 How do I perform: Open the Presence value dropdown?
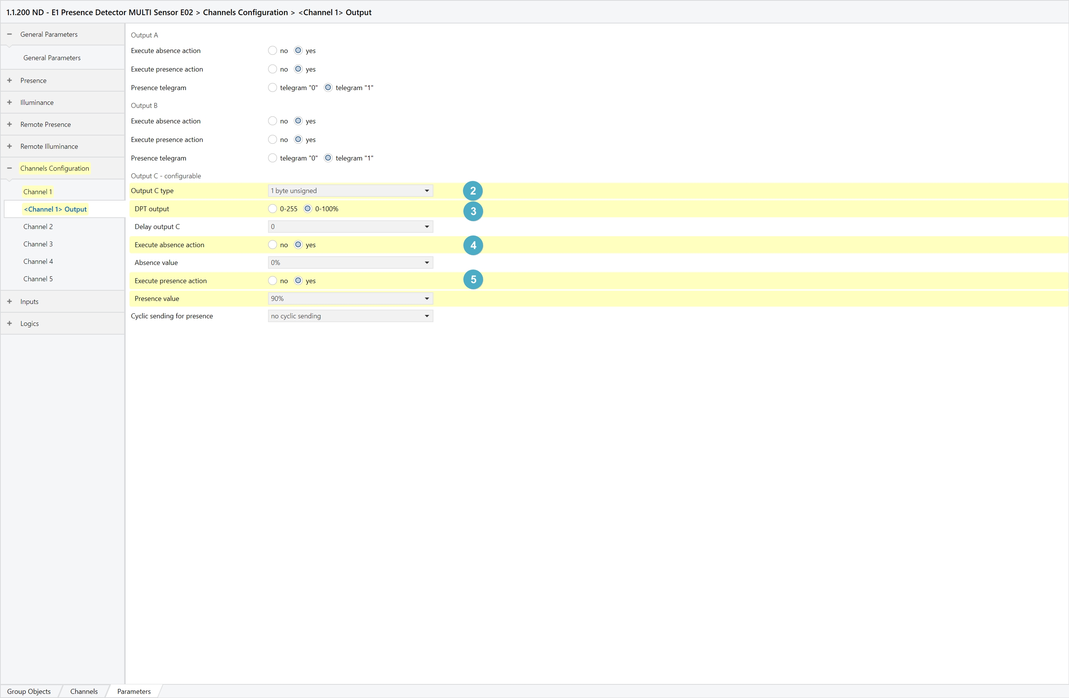[350, 299]
